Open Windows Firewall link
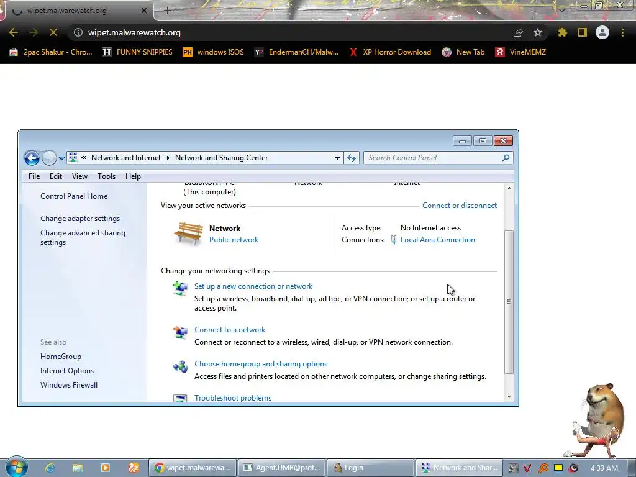 68,384
